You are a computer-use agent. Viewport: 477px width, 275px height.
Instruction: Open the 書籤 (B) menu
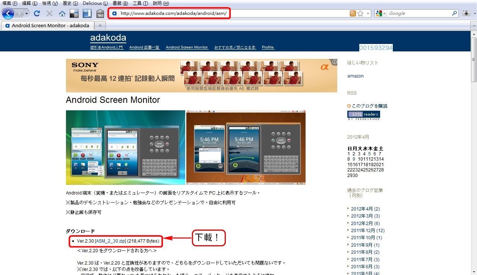tap(120, 3)
